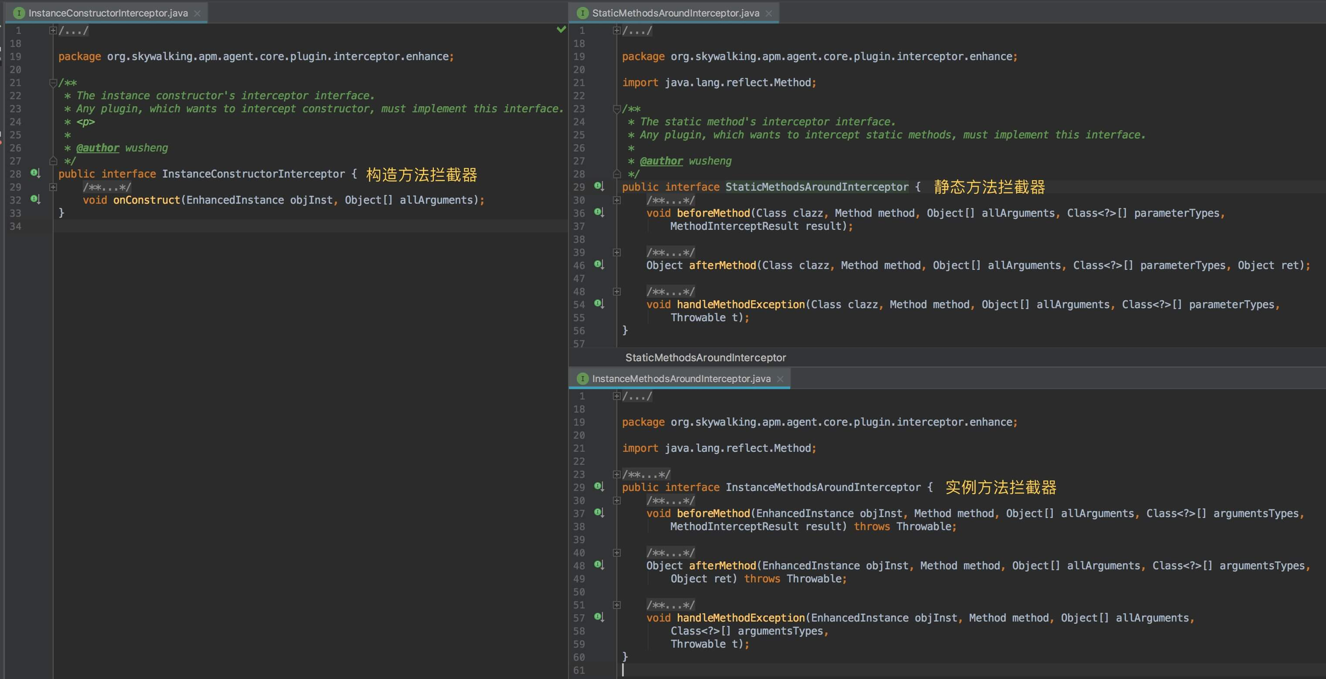Click gutter icon next to instance beforeMethod
Image resolution: width=1326 pixels, height=679 pixels.
tap(599, 513)
